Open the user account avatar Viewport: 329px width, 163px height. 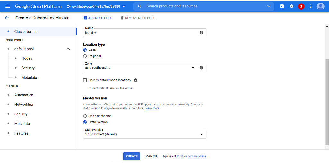[320, 6]
